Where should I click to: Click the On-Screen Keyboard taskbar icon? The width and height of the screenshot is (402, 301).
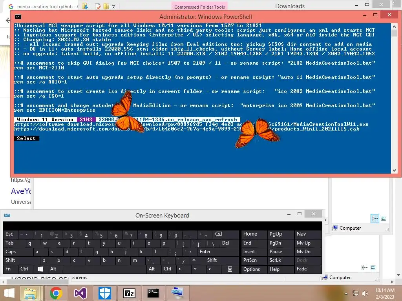tap(177, 293)
